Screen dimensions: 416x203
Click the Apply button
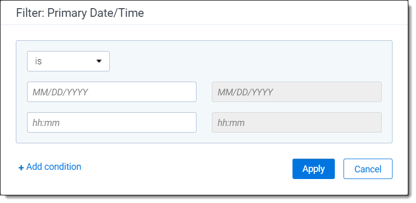pyautogui.click(x=313, y=169)
